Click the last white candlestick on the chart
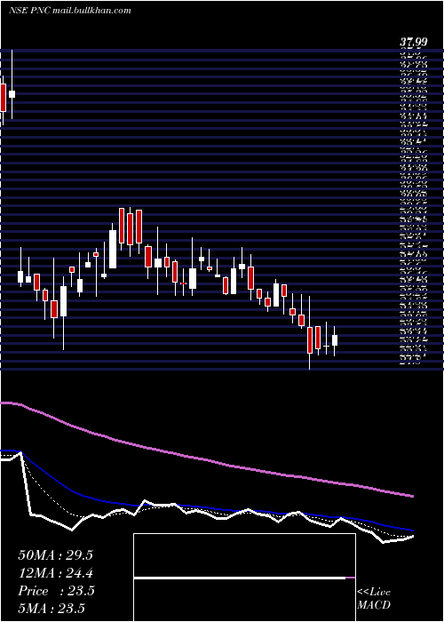This screenshot has width=444, height=622. pyautogui.click(x=335, y=340)
